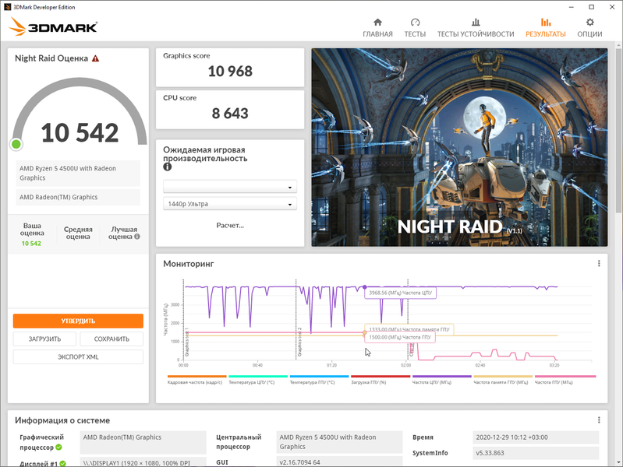Click the Информация о системе heading

point(62,420)
